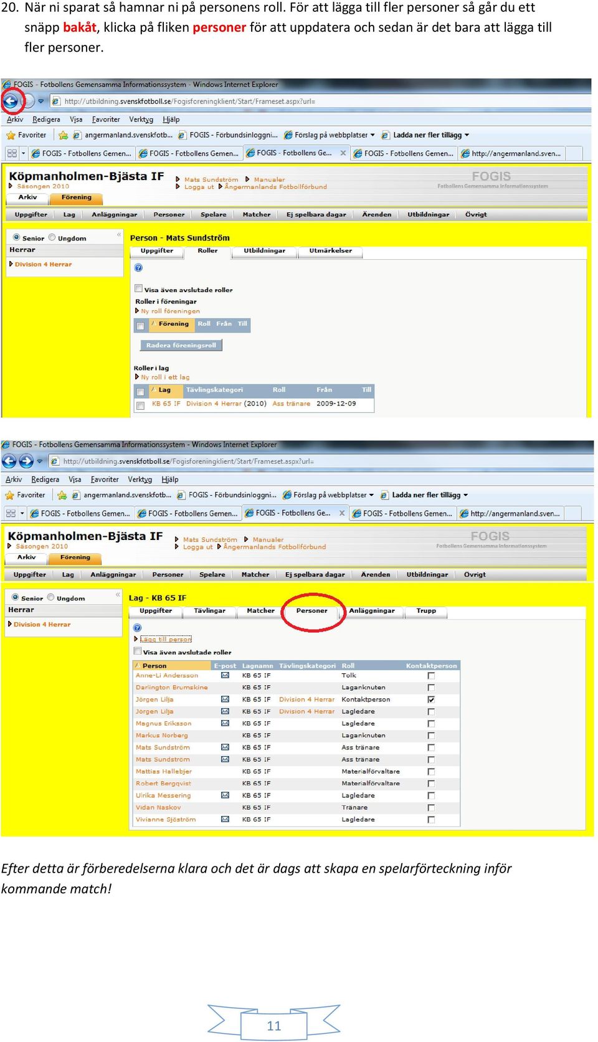Select Senior radio button in upper screenshot
598x1042 pixels.
click(16, 237)
